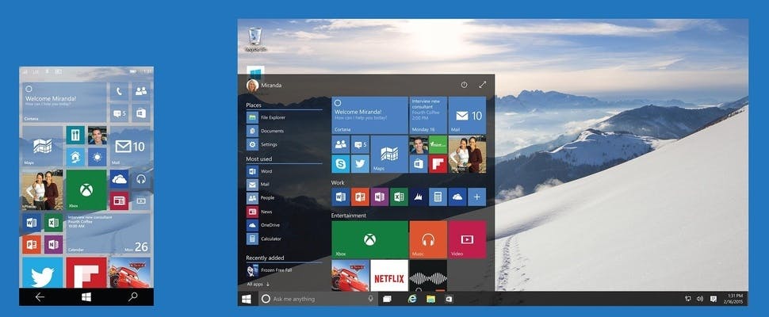Tap the Twitter tile on the phone
The height and width of the screenshot is (317, 769).
point(42,273)
